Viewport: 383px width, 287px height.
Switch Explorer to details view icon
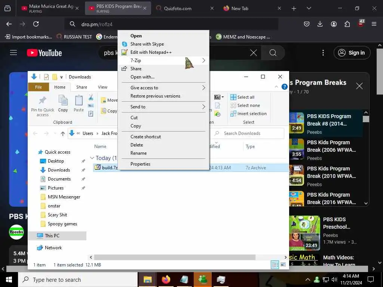pos(275,265)
